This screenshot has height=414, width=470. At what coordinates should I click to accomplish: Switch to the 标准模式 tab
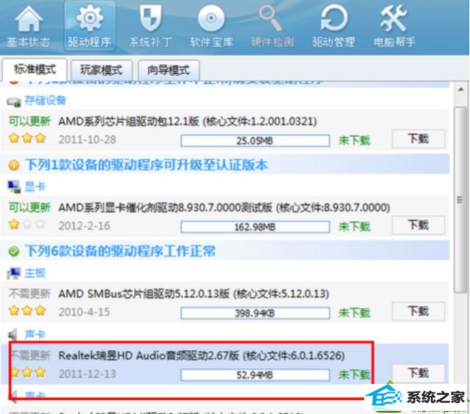click(x=34, y=70)
